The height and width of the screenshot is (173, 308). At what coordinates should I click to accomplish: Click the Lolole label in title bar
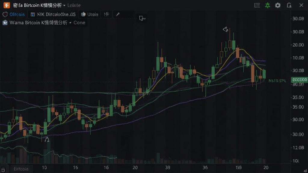(x=74, y=5)
